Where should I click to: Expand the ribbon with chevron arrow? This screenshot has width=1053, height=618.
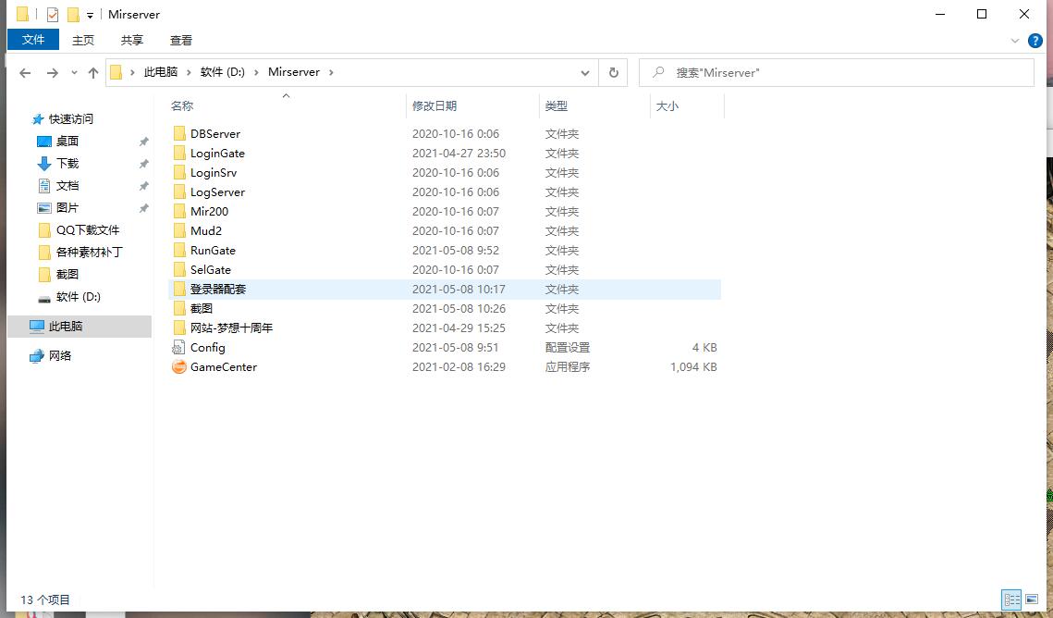point(1014,41)
